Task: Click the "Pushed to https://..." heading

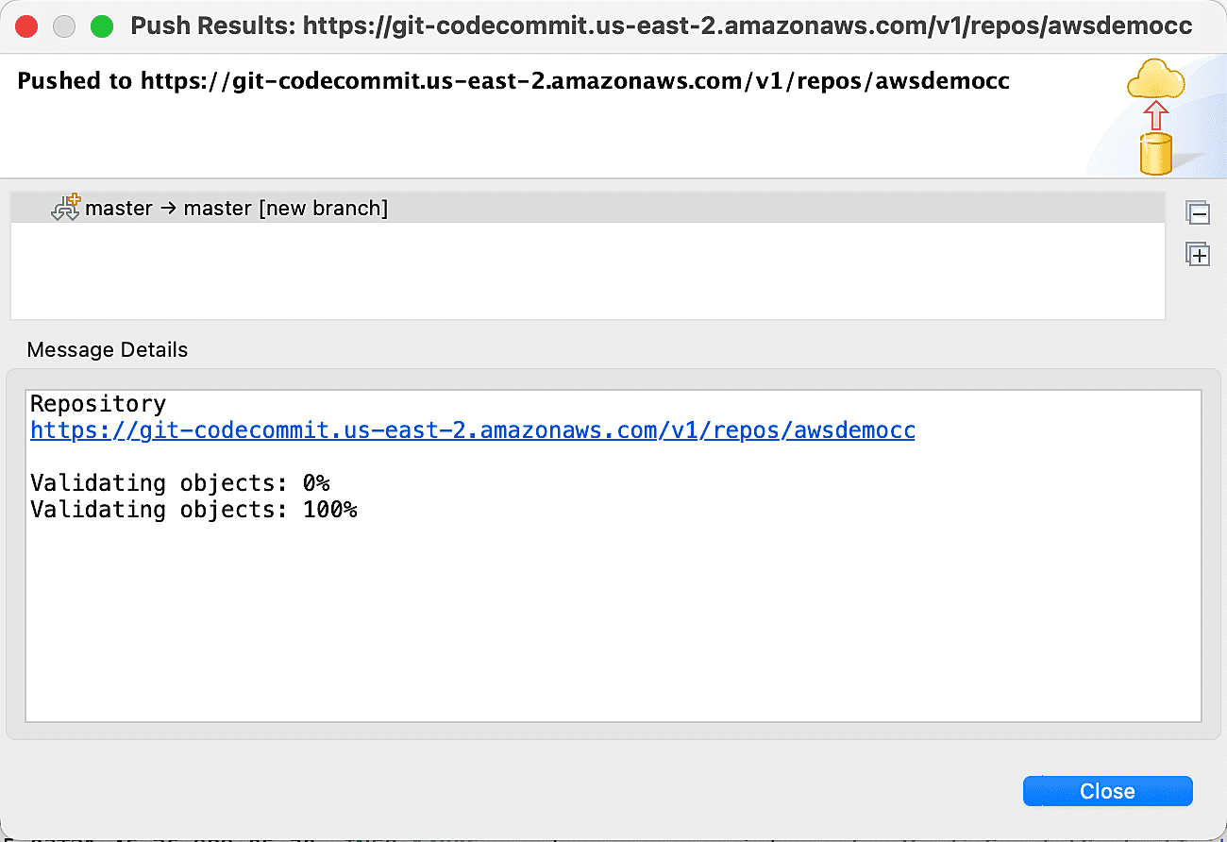Action: (513, 81)
